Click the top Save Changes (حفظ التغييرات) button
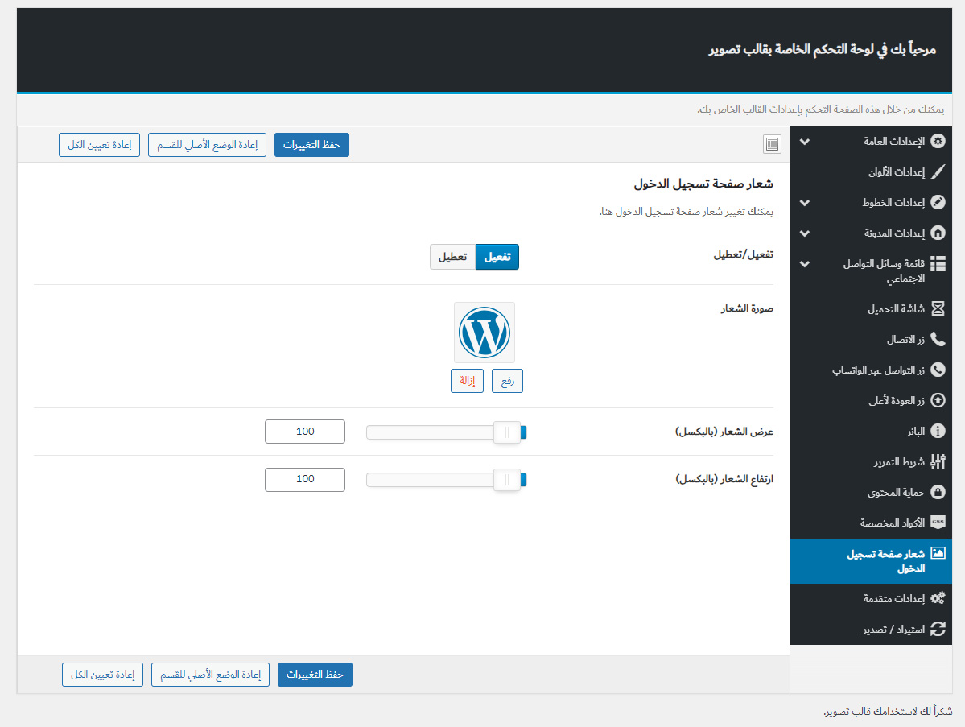 coord(311,145)
